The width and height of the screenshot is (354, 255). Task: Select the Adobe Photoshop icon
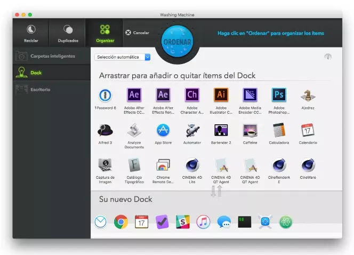pyautogui.click(x=279, y=95)
